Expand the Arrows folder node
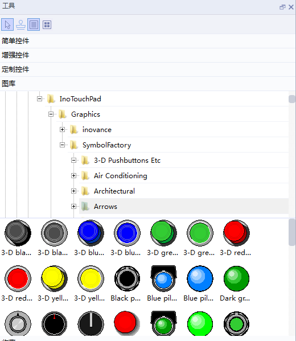This screenshot has width=296, height=341. coord(74,207)
